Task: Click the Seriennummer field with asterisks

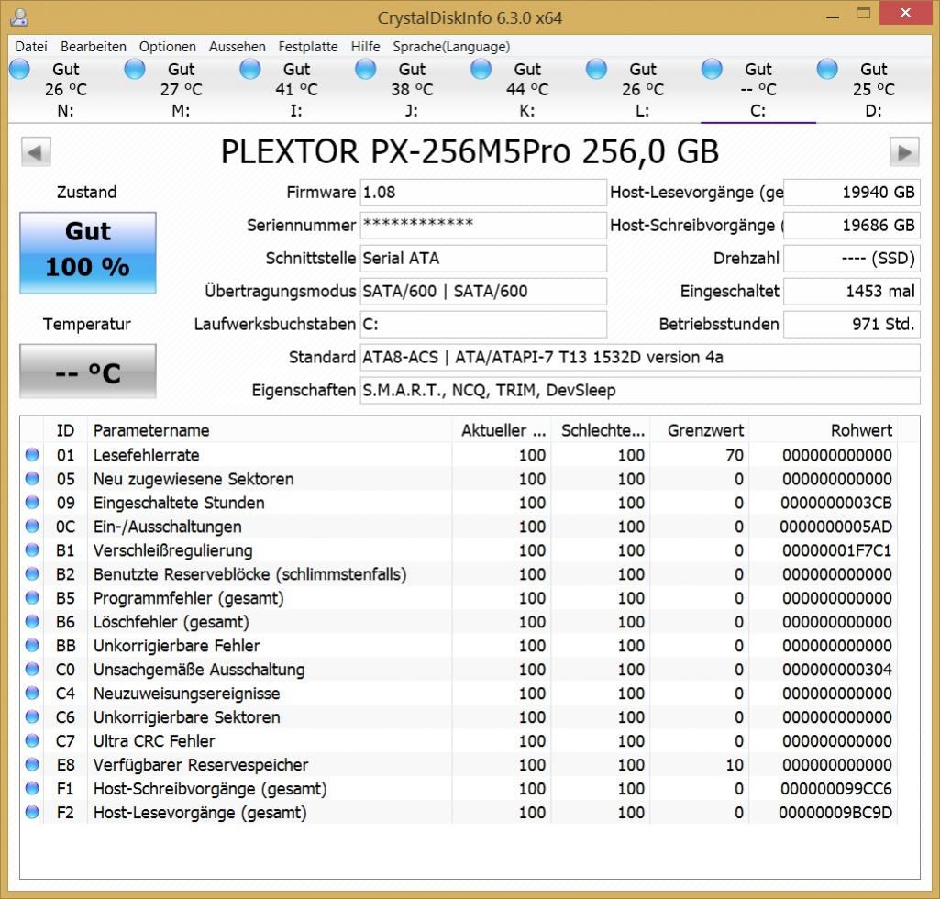Action: coord(483,226)
